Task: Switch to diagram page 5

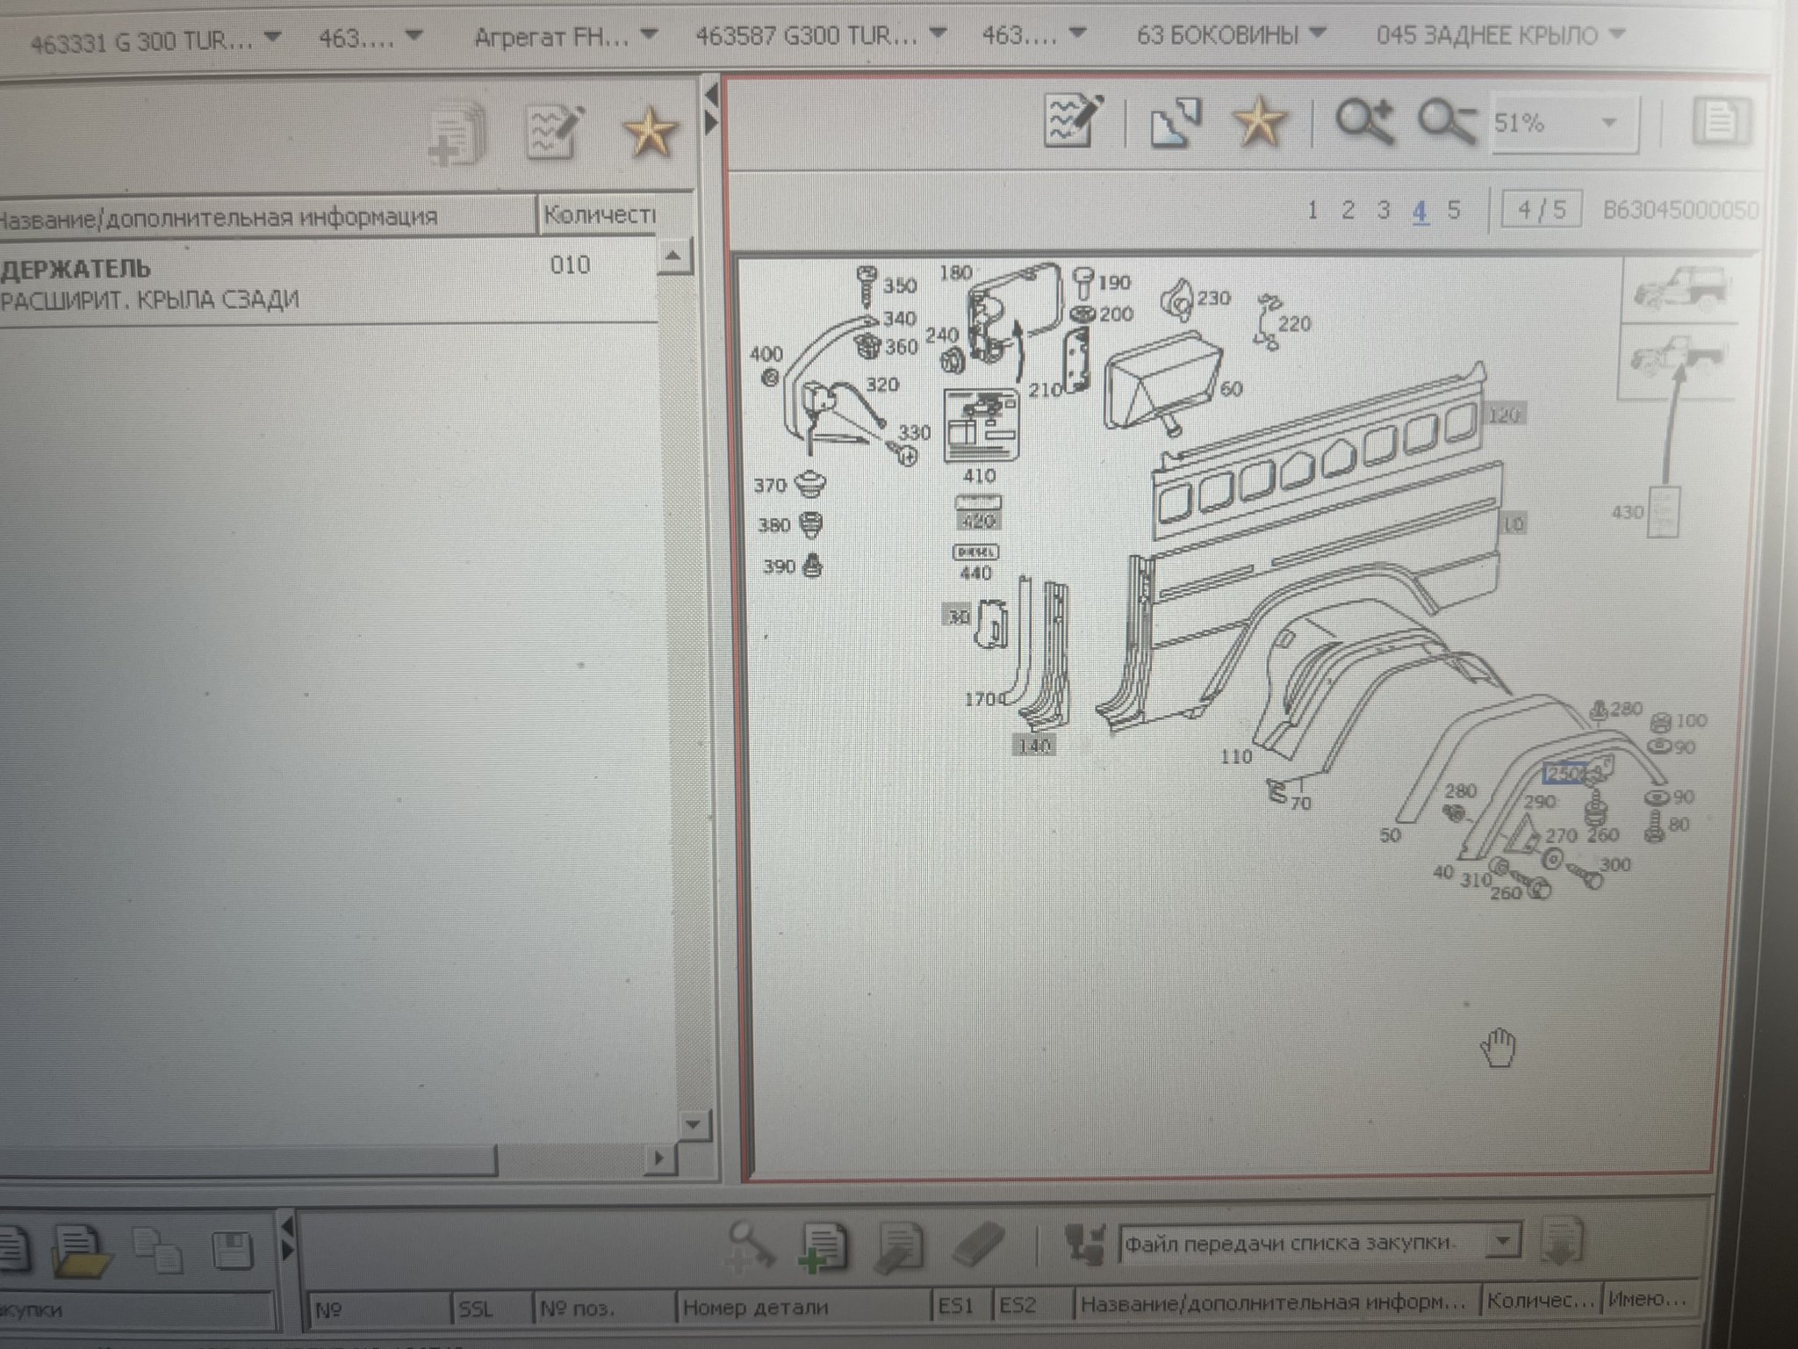Action: pos(1454,210)
